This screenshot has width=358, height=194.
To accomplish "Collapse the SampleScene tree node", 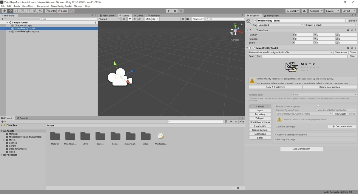I will (x=7, y=23).
